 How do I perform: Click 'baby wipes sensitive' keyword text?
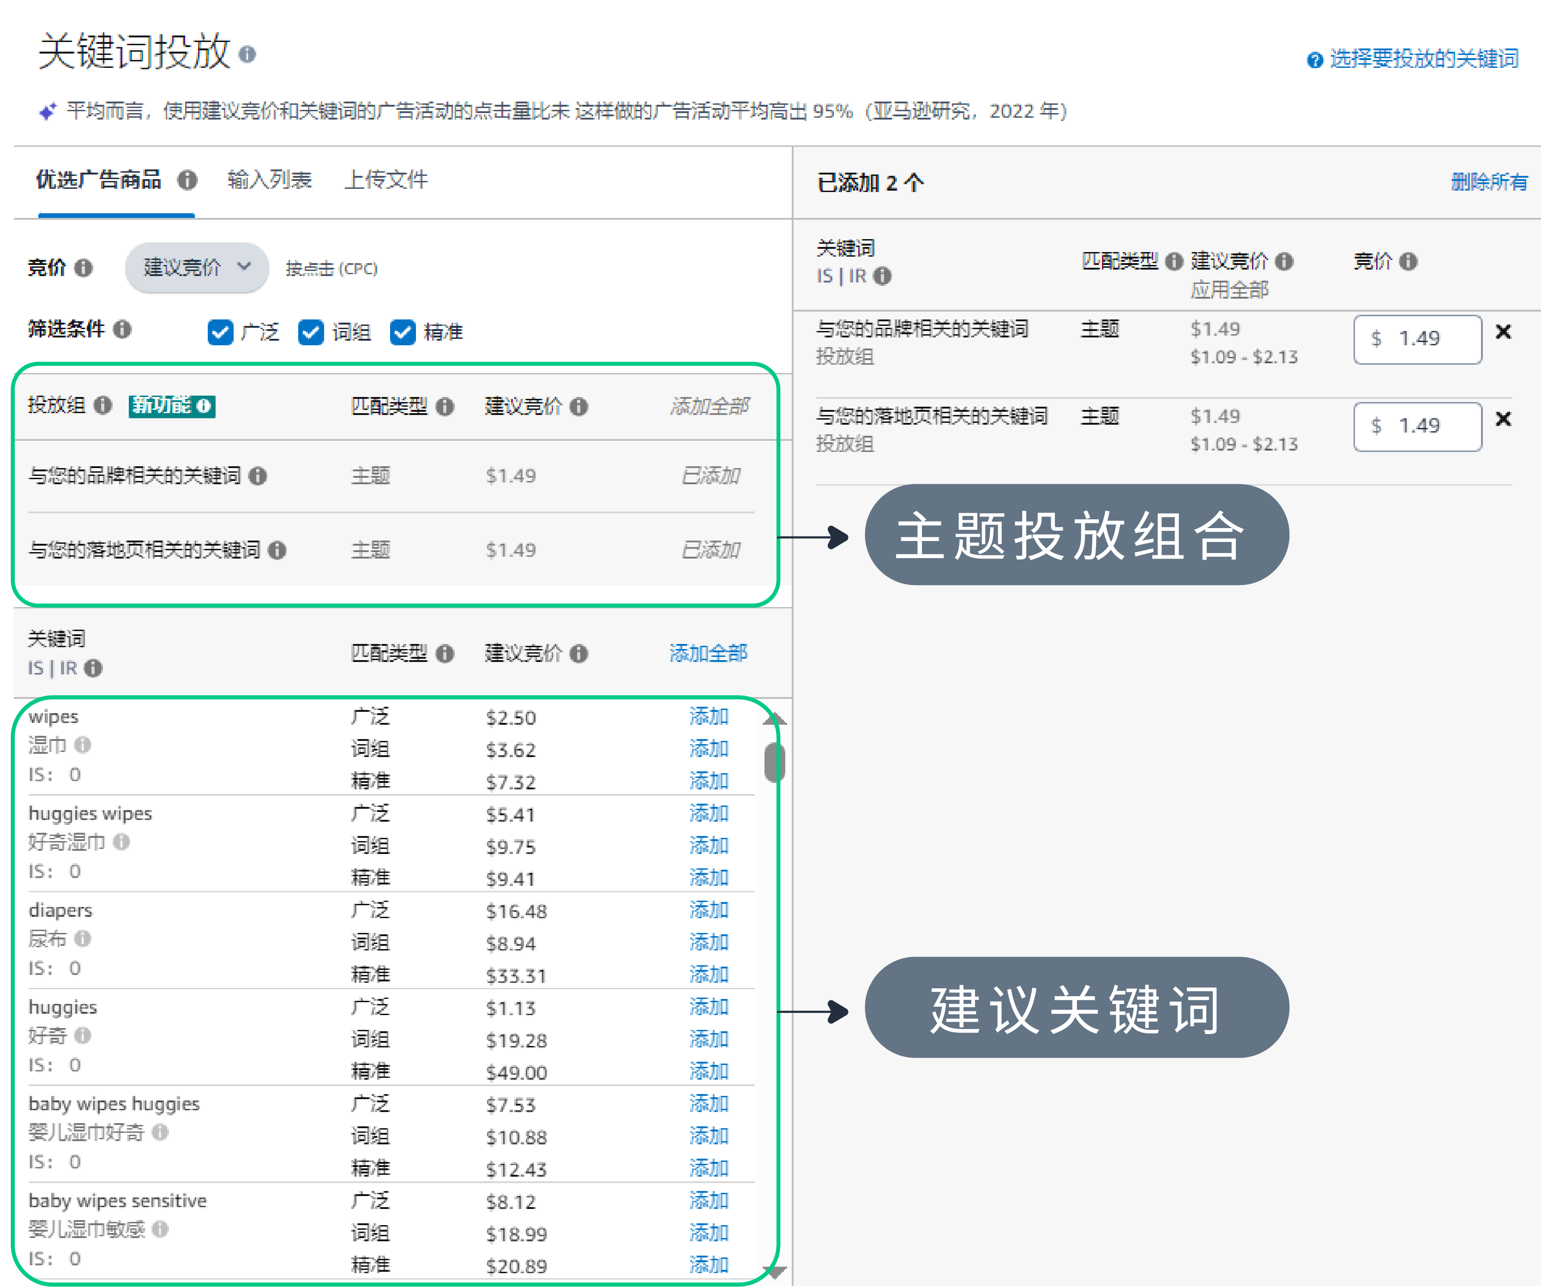(117, 1201)
